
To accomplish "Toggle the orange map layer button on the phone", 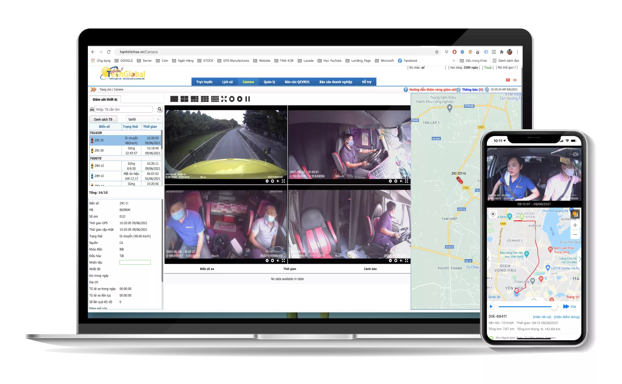I will click(575, 214).
